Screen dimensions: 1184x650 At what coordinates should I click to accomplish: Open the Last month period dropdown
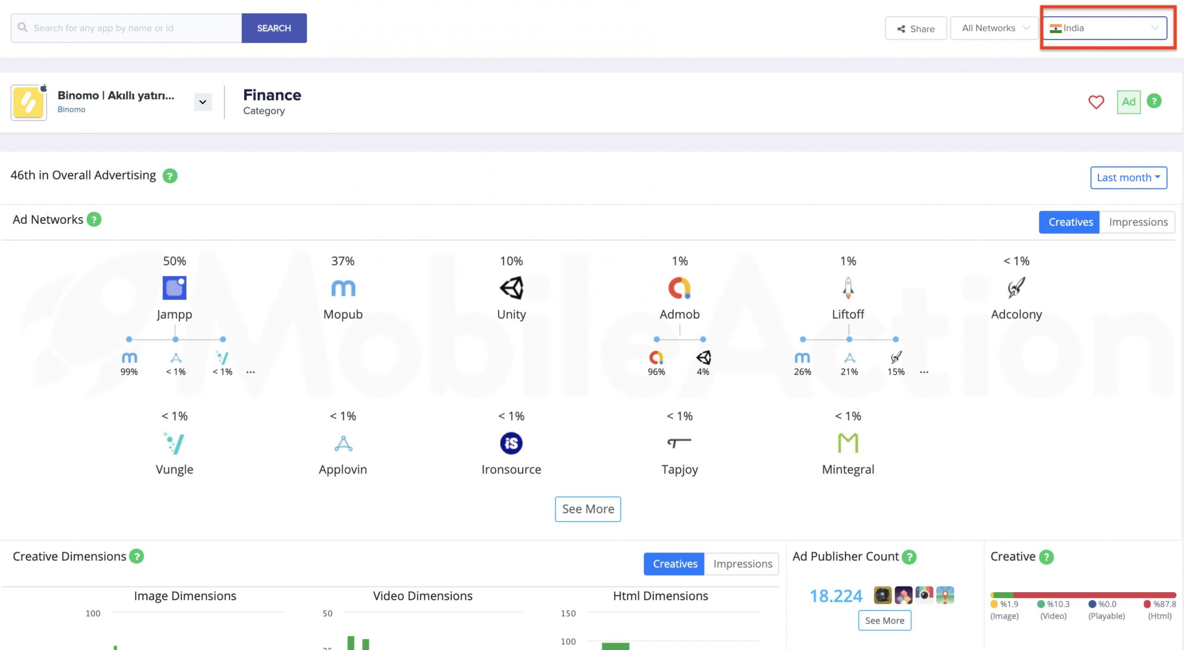click(1128, 178)
